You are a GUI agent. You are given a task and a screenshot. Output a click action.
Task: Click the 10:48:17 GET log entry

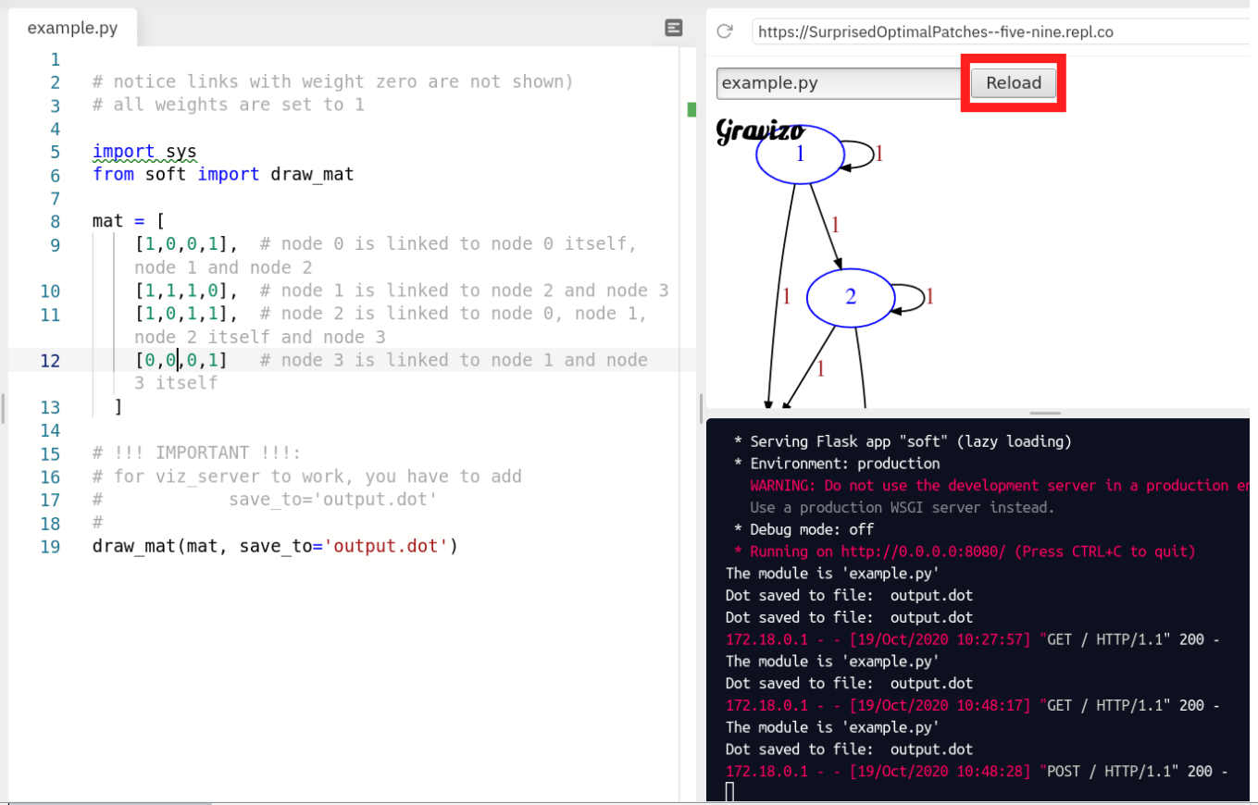click(973, 705)
